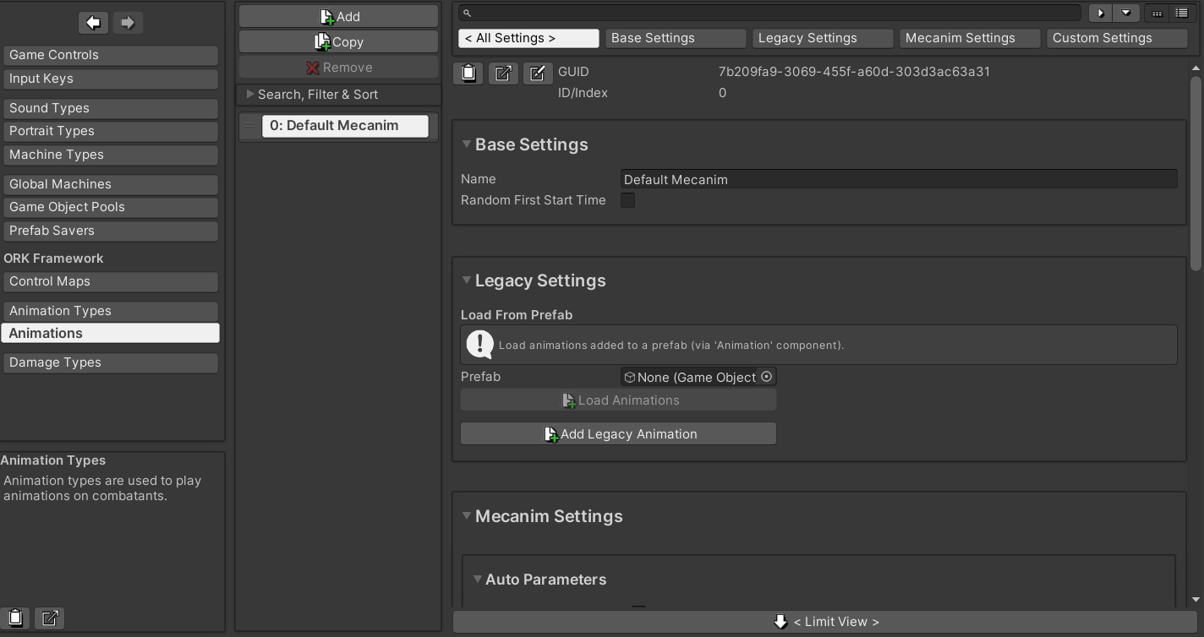The width and height of the screenshot is (1204, 637).
Task: Add a new animation entry
Action: [x=338, y=16]
